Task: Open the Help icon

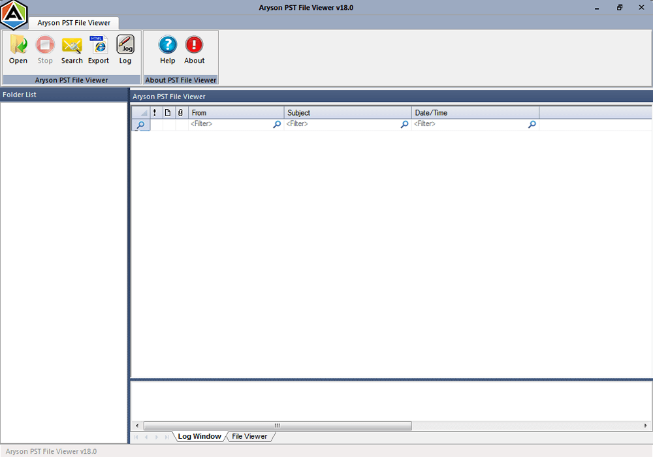Action: click(x=168, y=50)
